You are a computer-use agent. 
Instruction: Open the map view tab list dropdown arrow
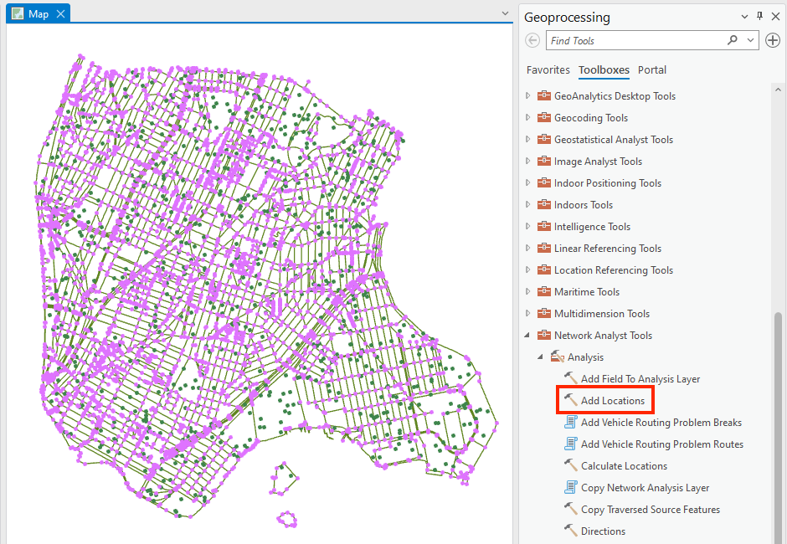506,13
